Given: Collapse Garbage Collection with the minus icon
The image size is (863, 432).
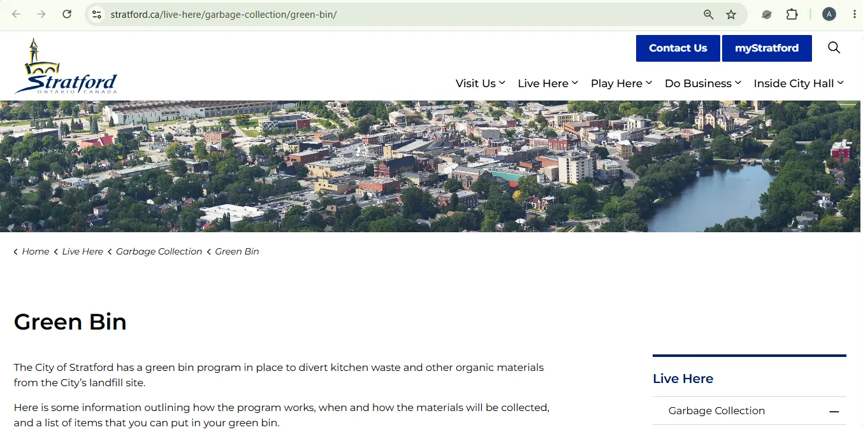Looking at the screenshot, I should coord(834,412).
